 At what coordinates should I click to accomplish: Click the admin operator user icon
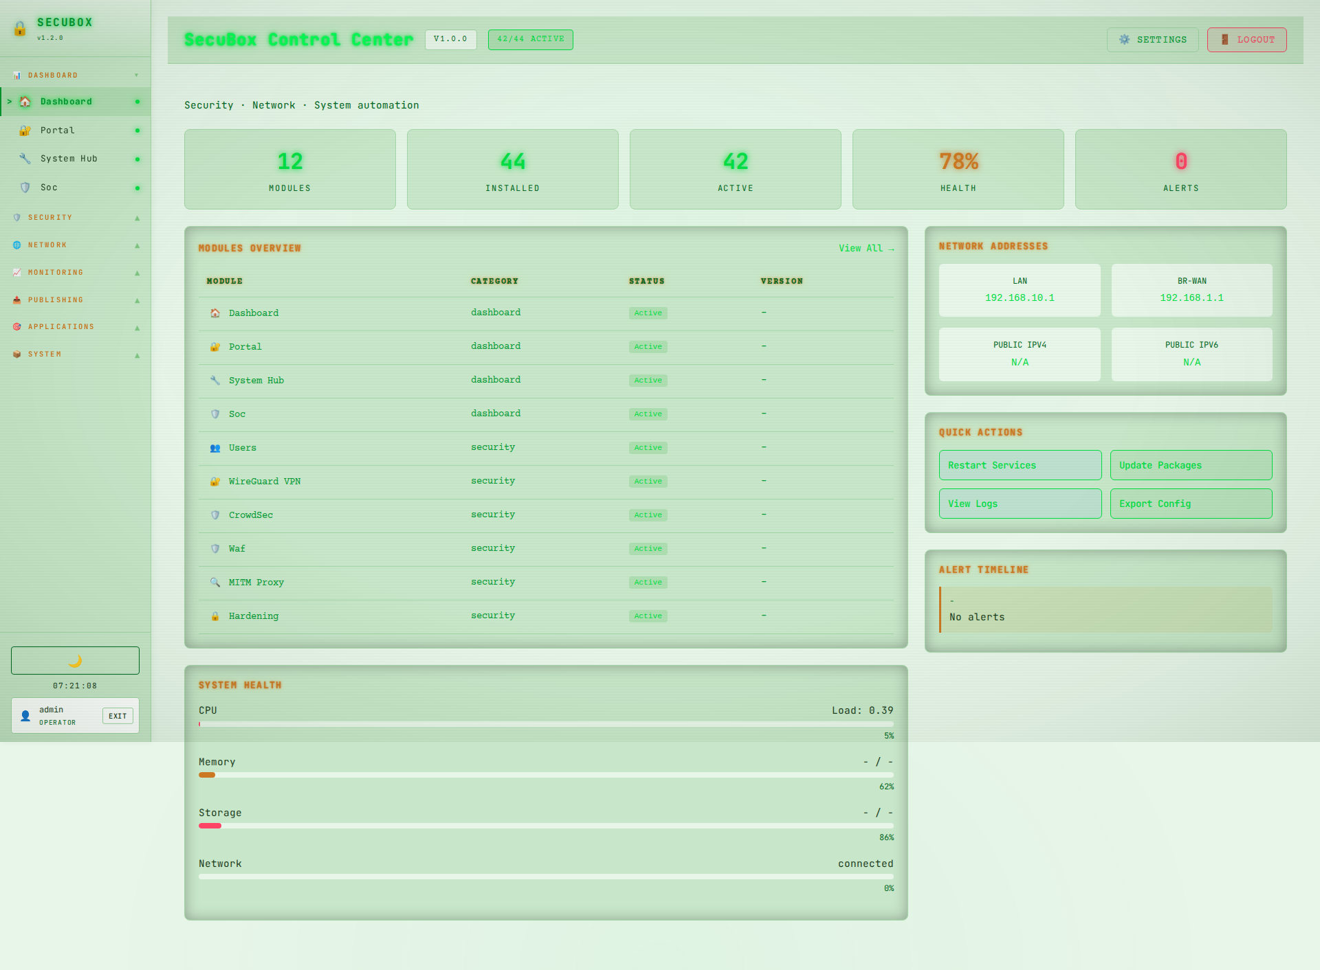(25, 715)
